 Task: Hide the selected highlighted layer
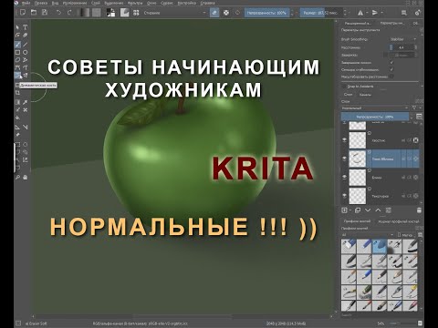[x=344, y=159]
